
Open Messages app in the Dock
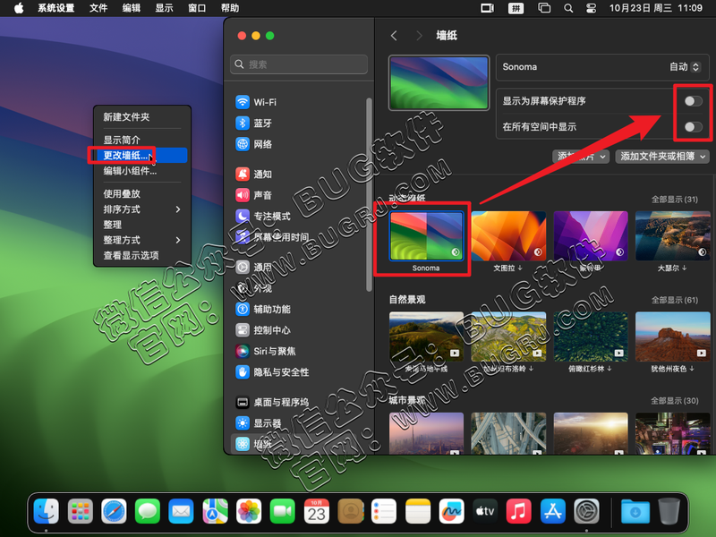pos(148,511)
